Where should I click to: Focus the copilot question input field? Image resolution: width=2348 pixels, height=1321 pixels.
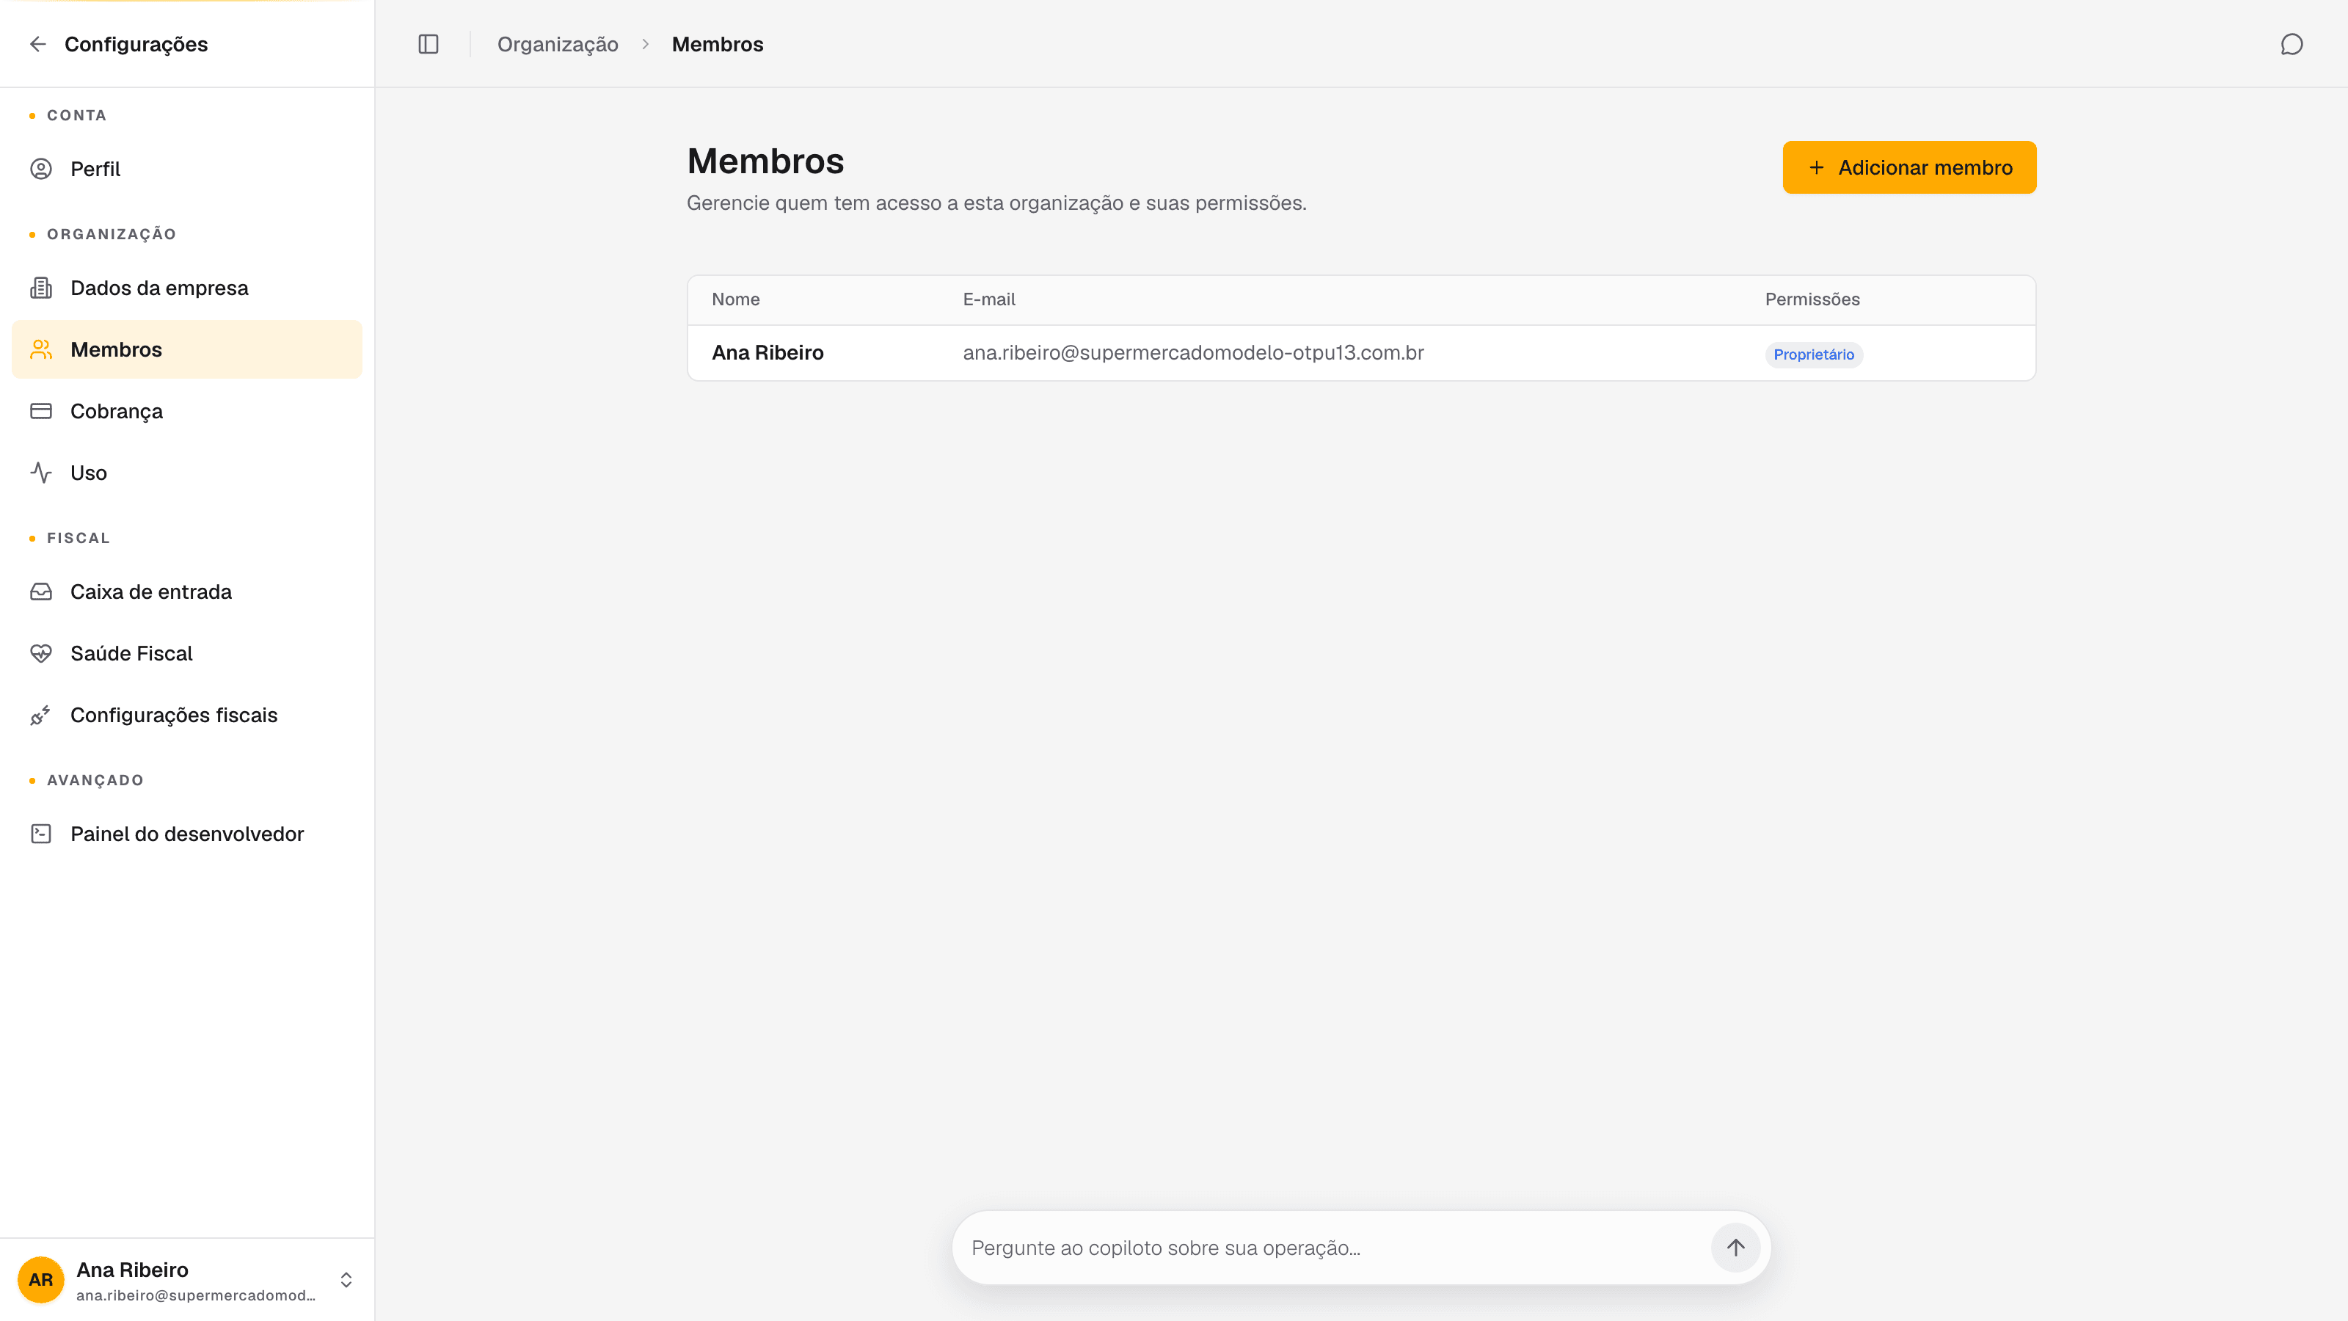point(1335,1247)
